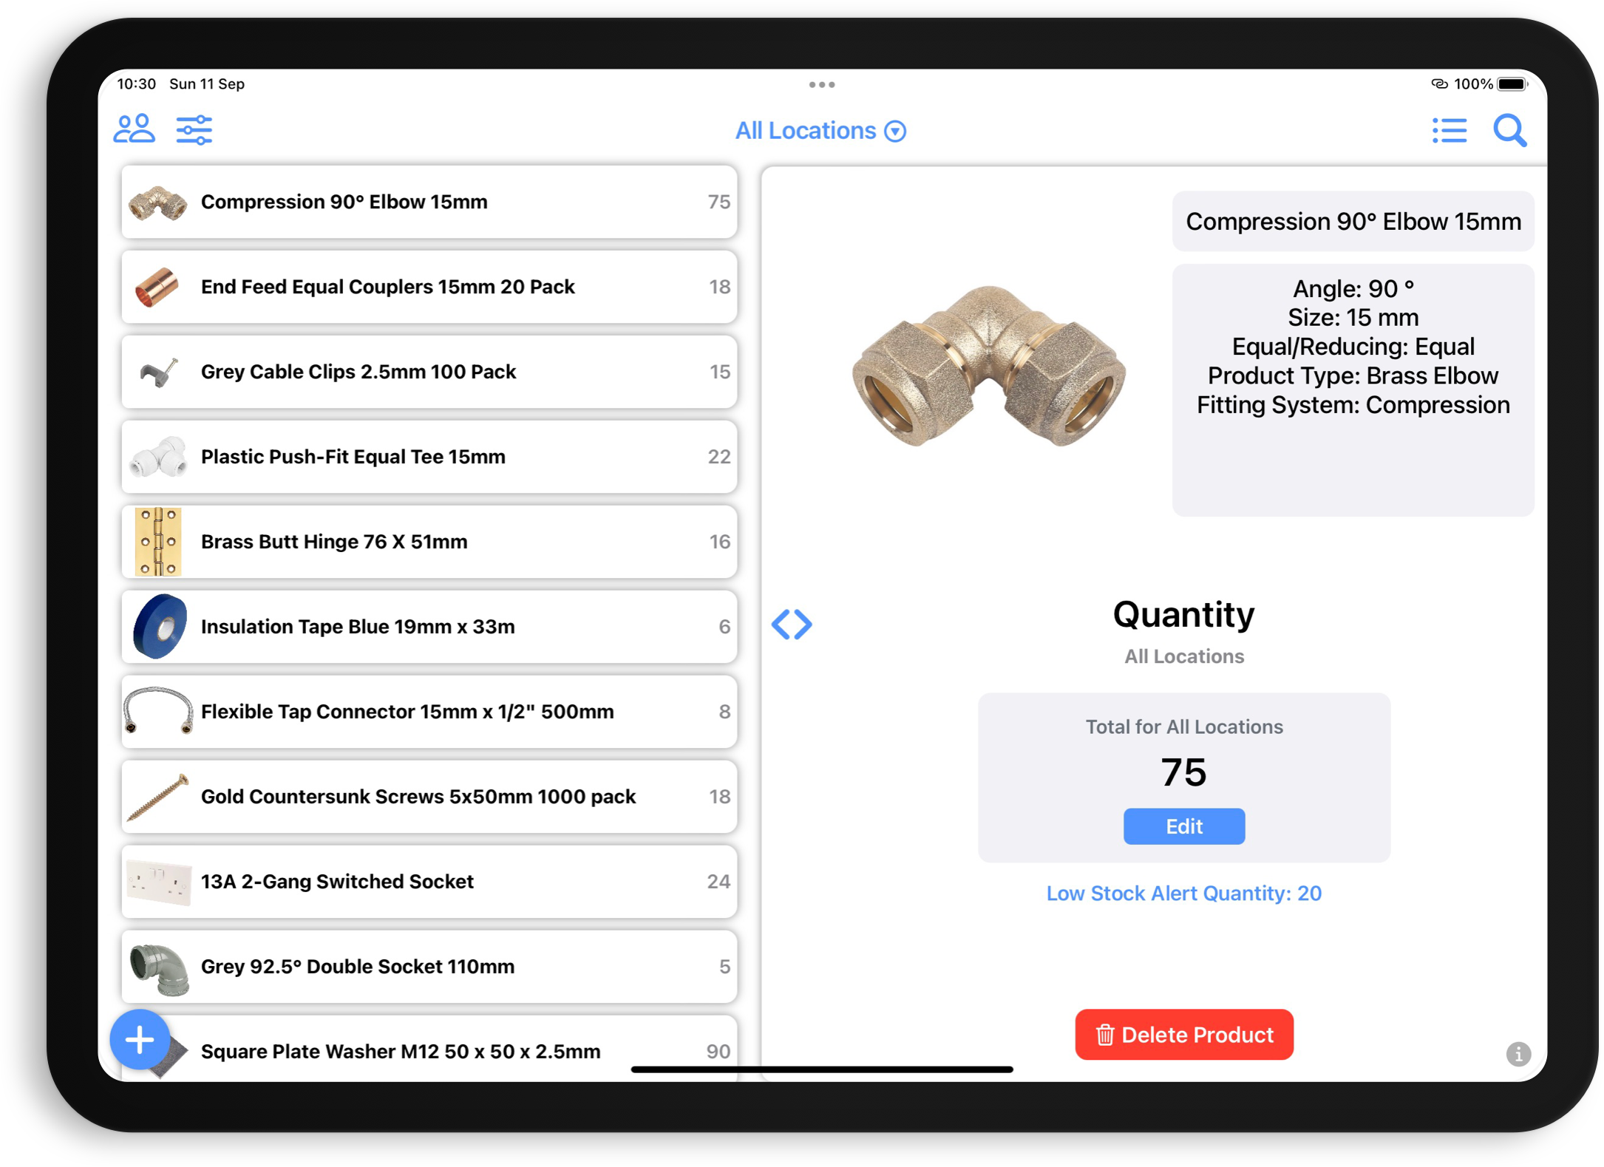Image resolution: width=1604 pixels, height=1167 pixels.
Task: Select Gold Countersunk Screws 5x50mm row
Action: pos(429,797)
